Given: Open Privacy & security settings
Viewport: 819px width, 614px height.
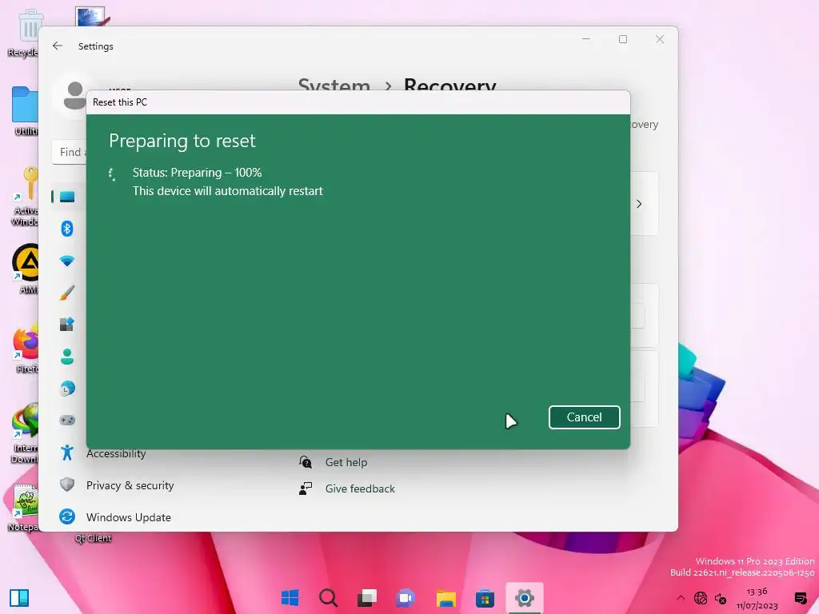Looking at the screenshot, I should [130, 485].
